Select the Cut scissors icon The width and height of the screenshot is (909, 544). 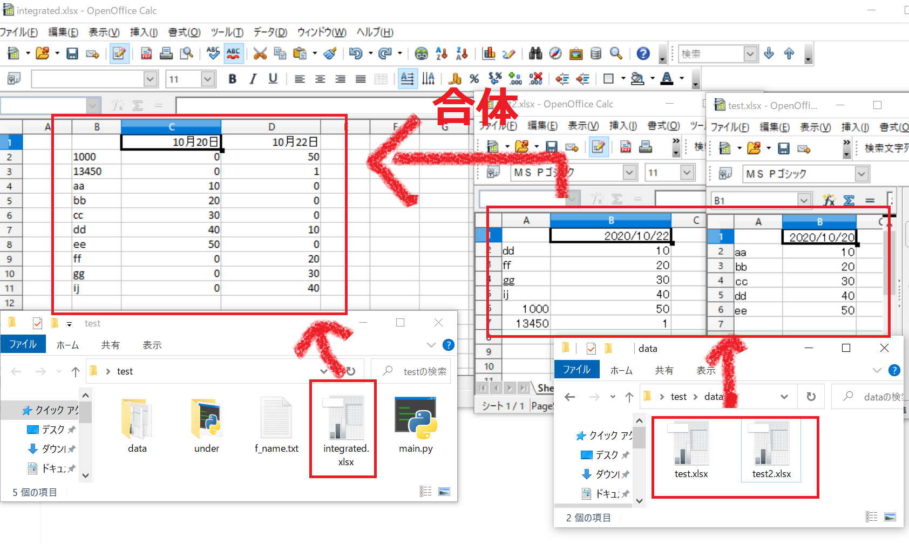[x=260, y=53]
